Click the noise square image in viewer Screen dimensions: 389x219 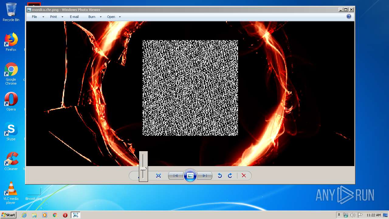click(190, 88)
